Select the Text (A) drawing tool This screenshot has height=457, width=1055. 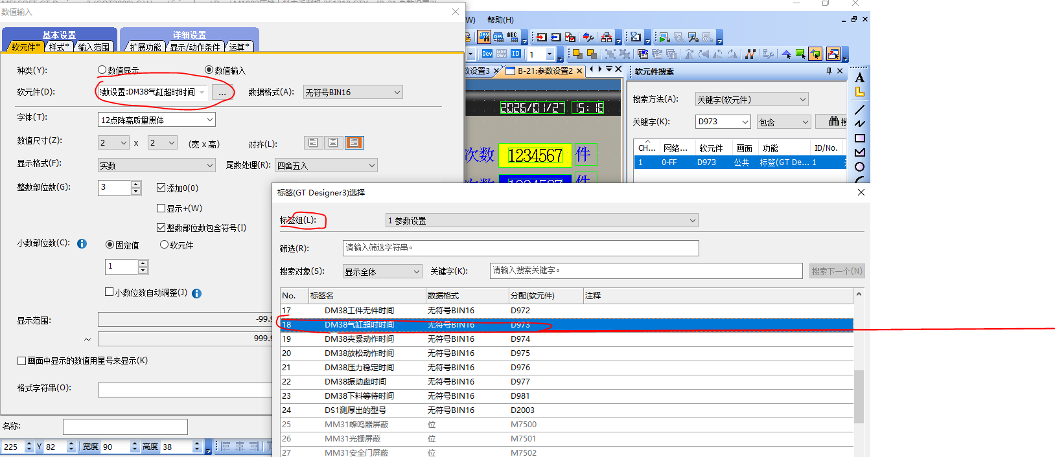point(859,78)
